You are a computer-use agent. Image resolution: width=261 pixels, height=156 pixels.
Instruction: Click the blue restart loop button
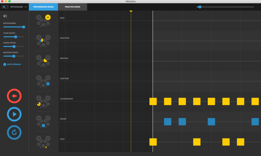[x=14, y=132]
